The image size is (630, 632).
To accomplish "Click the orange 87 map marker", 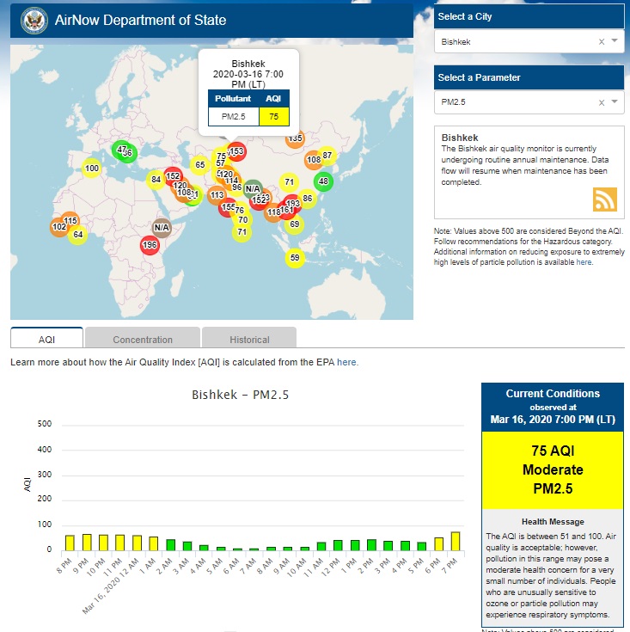I will 327,156.
